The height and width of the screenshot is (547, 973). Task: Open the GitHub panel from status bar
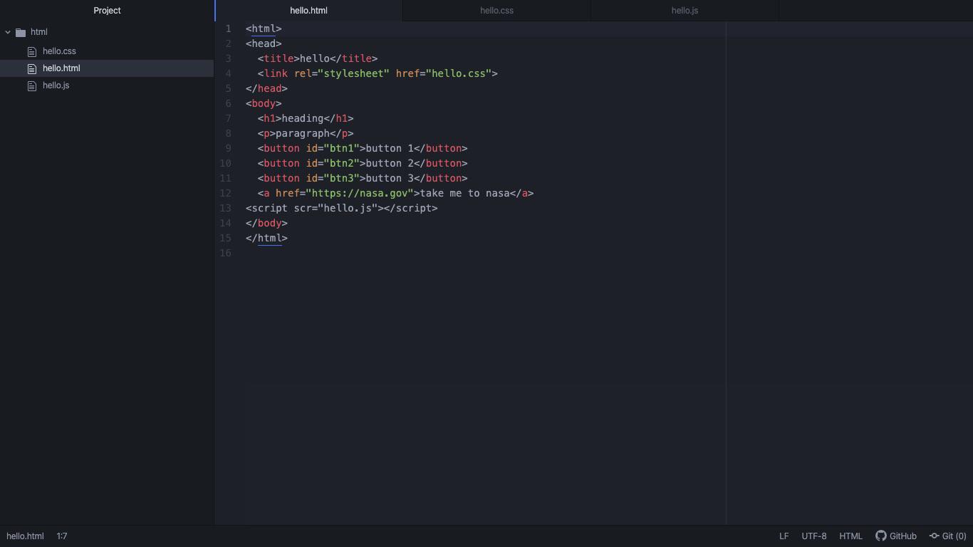click(x=896, y=536)
